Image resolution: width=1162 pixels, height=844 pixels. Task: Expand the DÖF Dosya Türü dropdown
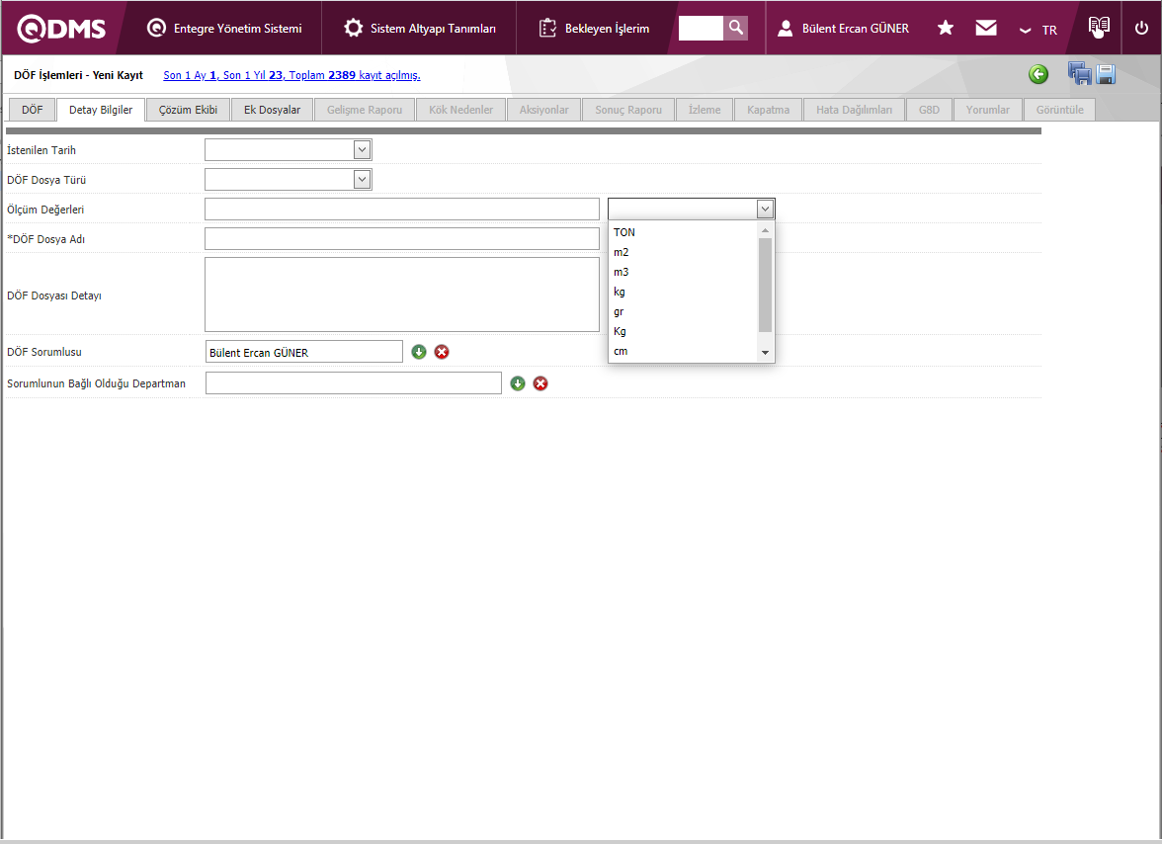coord(362,180)
